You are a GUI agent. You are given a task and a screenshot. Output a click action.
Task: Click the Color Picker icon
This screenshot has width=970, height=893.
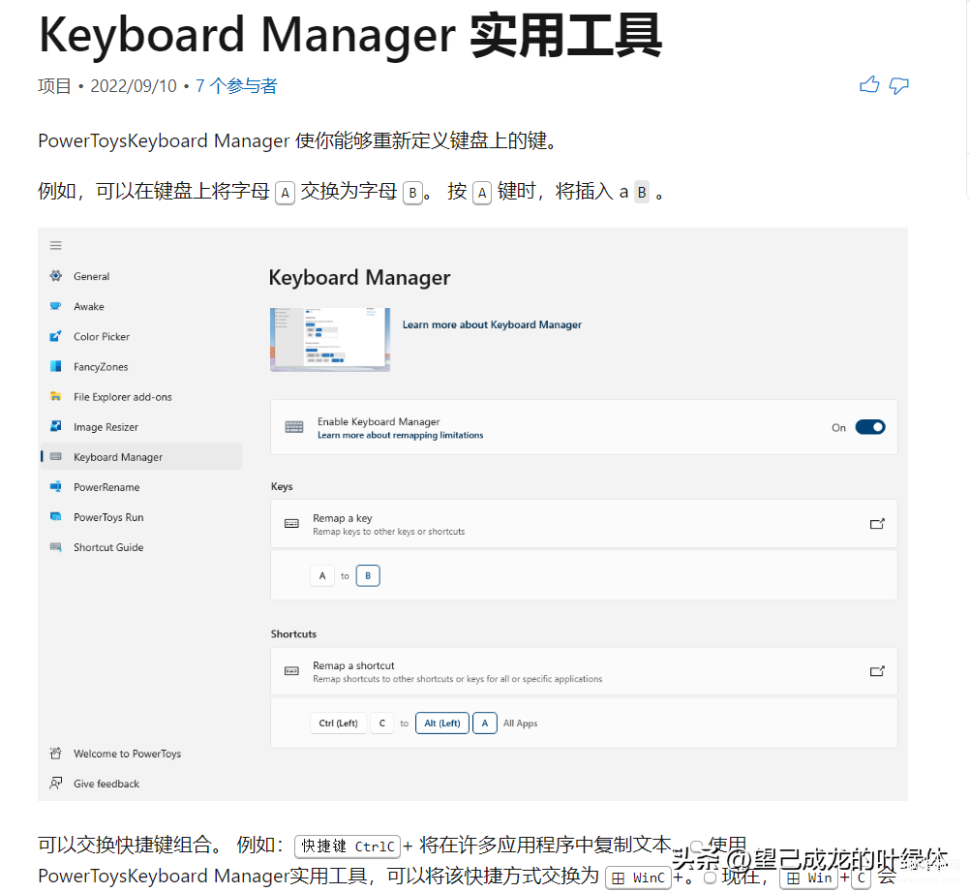[56, 336]
